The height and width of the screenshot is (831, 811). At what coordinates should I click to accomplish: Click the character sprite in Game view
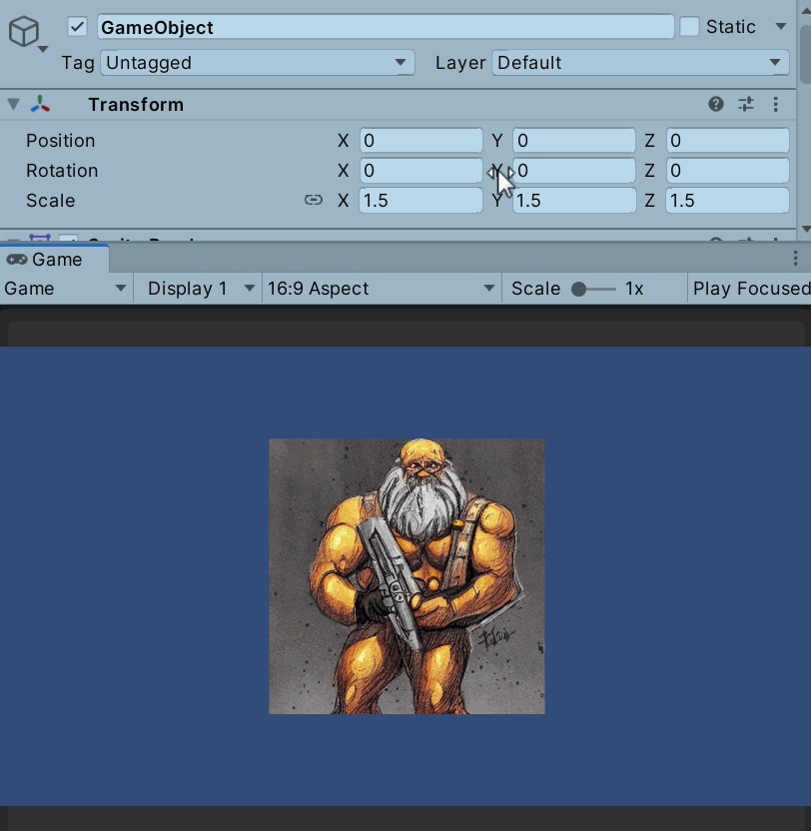[406, 576]
